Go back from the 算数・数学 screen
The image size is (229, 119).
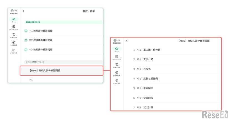24,11
